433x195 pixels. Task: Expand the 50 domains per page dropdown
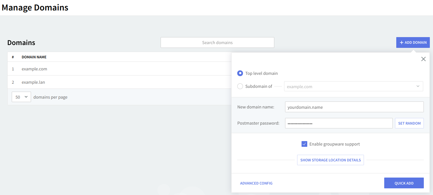coord(21,97)
